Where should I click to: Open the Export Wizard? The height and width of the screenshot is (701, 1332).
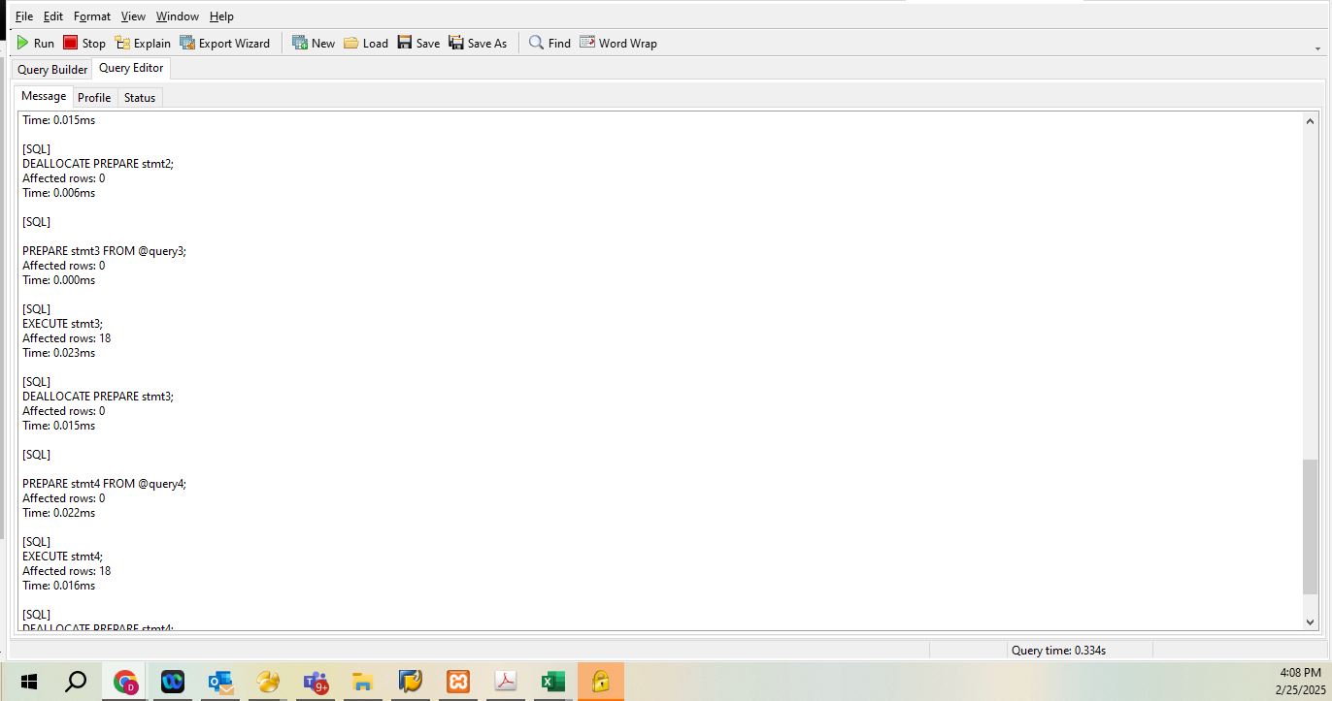click(x=225, y=43)
